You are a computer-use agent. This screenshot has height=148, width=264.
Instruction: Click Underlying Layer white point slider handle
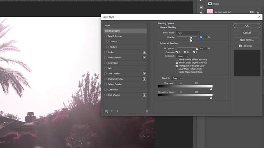click(x=211, y=98)
